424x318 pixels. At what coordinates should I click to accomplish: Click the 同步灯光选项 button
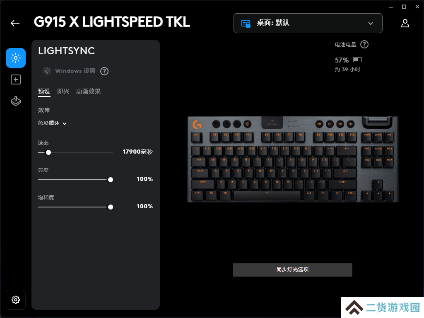tap(293, 270)
